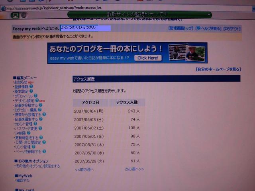Go to next week via 次の週へ
This screenshot has height=191, width=255.
pyautogui.click(x=134, y=169)
